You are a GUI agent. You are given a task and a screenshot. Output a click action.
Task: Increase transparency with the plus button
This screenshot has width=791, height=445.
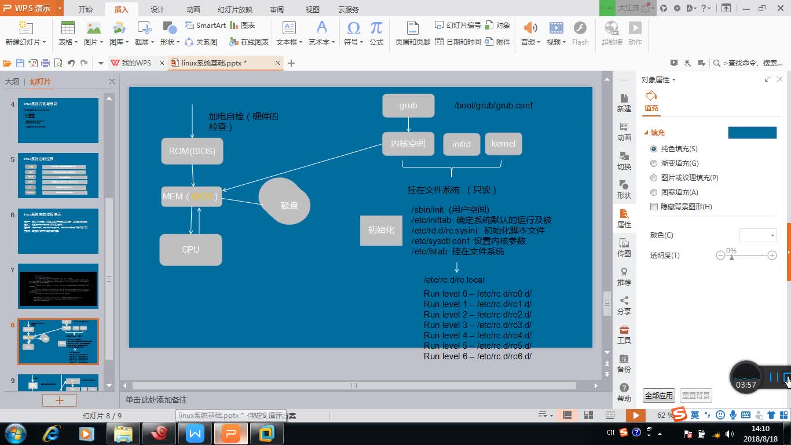772,255
